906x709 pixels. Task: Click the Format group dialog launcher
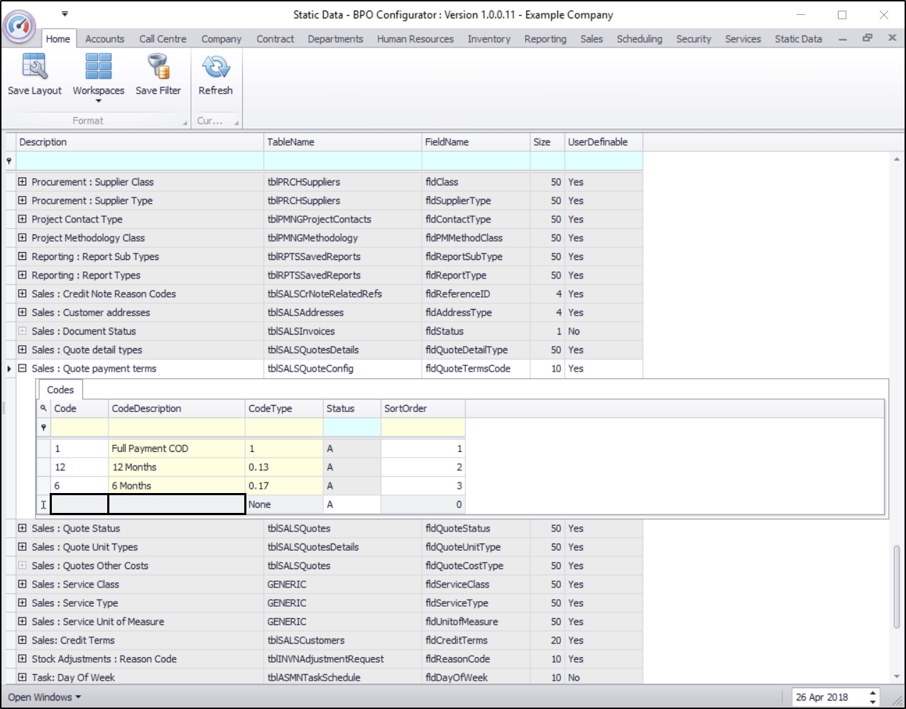point(185,122)
